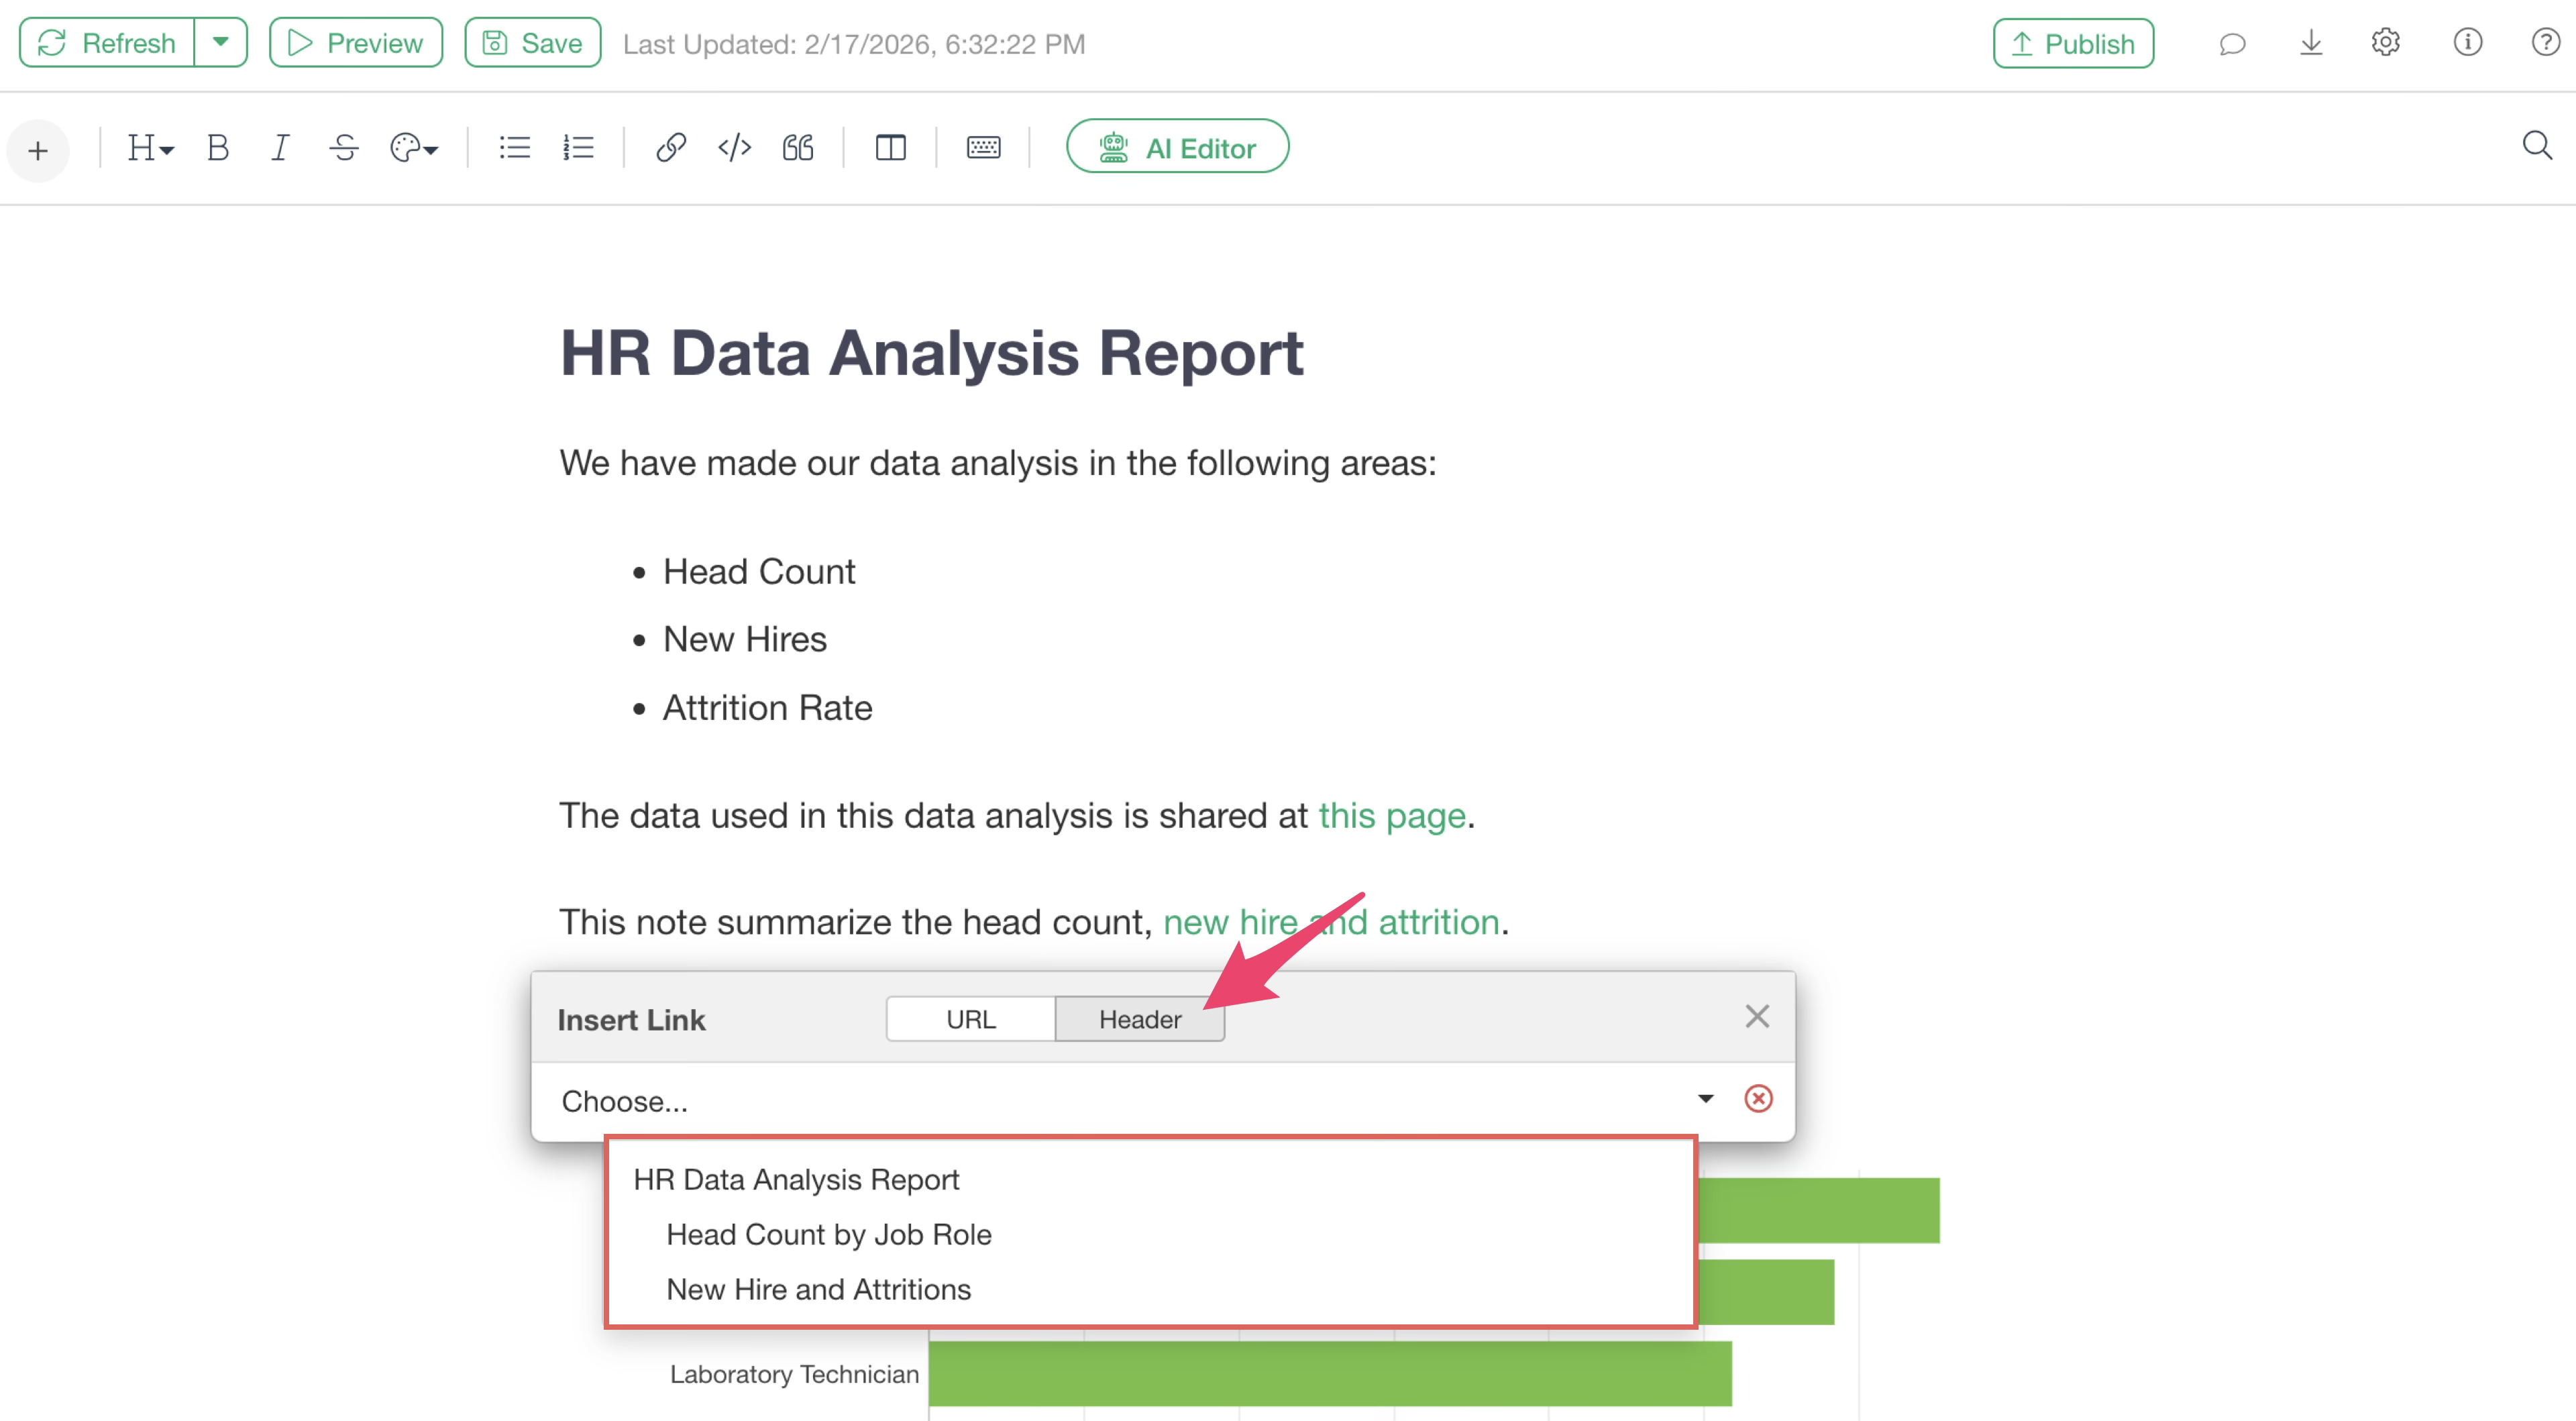The image size is (2576, 1421).
Task: Expand the Refresh options dropdown arrow
Action: [x=221, y=42]
